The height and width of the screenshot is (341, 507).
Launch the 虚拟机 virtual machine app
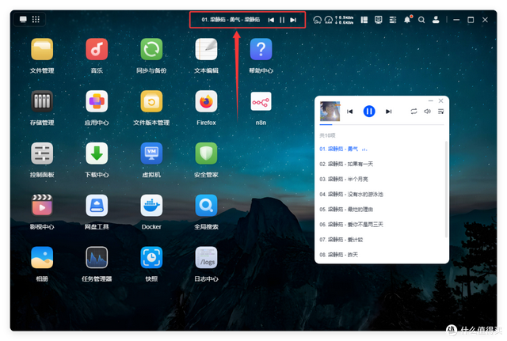151,153
